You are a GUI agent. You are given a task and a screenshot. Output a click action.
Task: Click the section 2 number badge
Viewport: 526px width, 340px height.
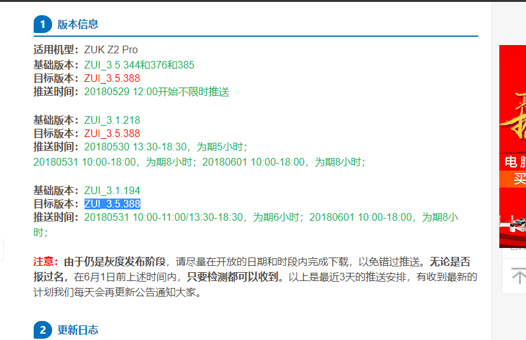pyautogui.click(x=43, y=330)
